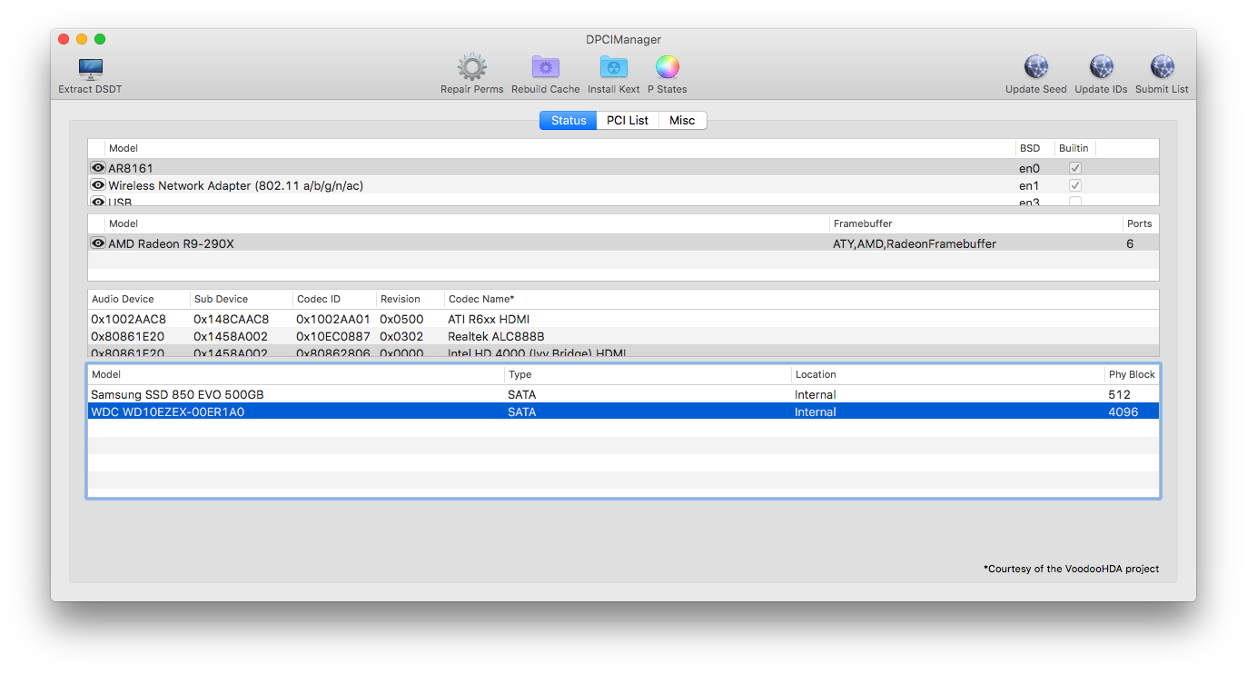Minimize the DPCIManager window
1247x674 pixels.
[x=82, y=39]
